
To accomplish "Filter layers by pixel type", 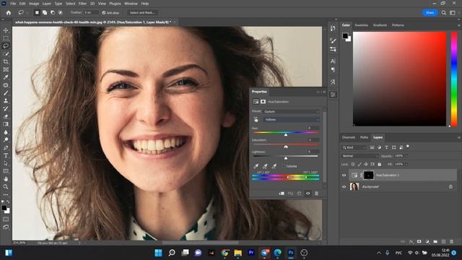I will pos(372,147).
